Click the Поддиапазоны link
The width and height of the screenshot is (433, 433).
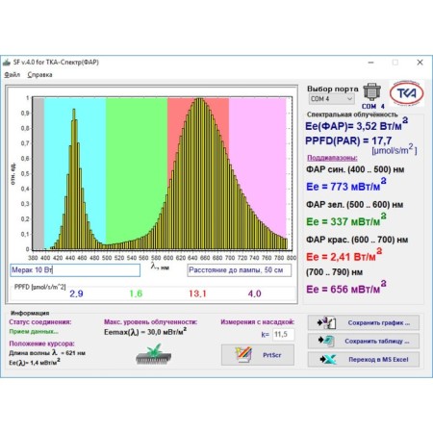click(332, 158)
